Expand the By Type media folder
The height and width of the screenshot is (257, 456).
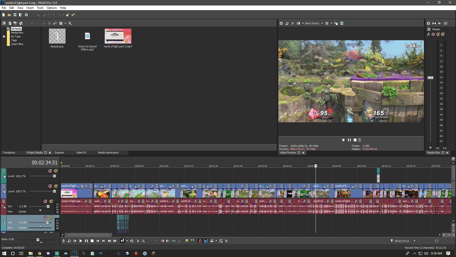pos(4,37)
